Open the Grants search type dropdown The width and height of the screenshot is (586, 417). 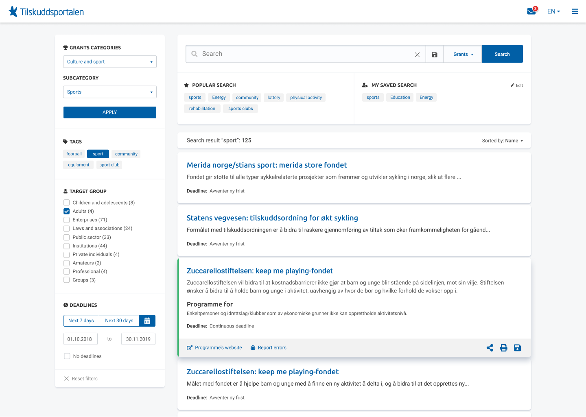(x=463, y=54)
